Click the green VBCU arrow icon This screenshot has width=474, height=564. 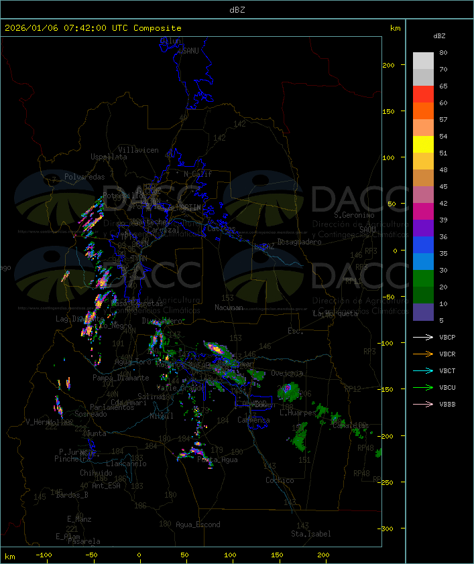(x=423, y=388)
